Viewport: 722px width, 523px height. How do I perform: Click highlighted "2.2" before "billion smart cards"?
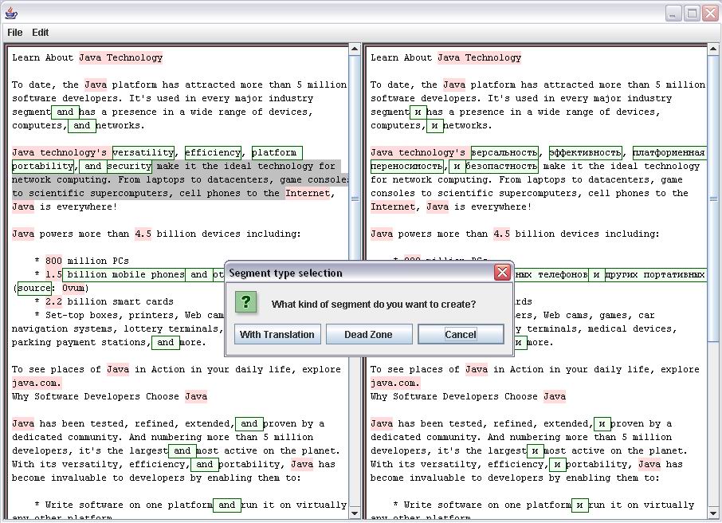click(x=53, y=301)
